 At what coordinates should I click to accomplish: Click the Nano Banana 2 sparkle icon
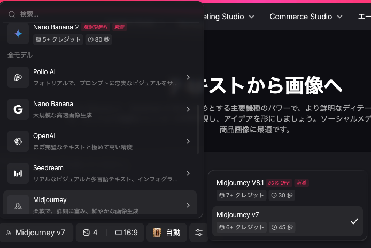(18, 34)
